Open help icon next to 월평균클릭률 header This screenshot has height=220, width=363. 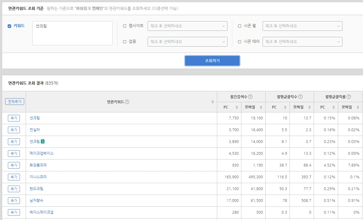point(348,97)
